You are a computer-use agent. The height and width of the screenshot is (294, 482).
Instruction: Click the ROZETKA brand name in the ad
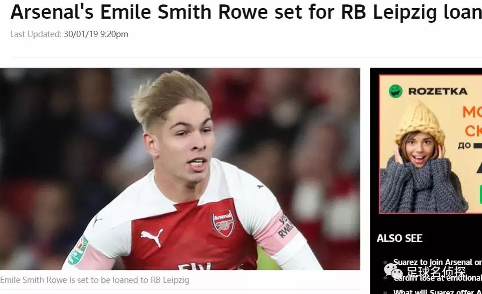438,91
